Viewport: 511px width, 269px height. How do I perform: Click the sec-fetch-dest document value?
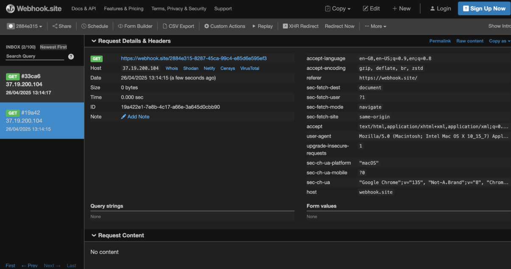pos(370,88)
